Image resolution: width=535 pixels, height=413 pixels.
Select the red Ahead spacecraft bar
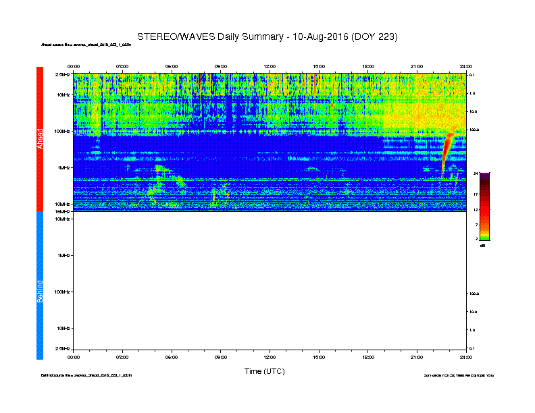(x=40, y=139)
